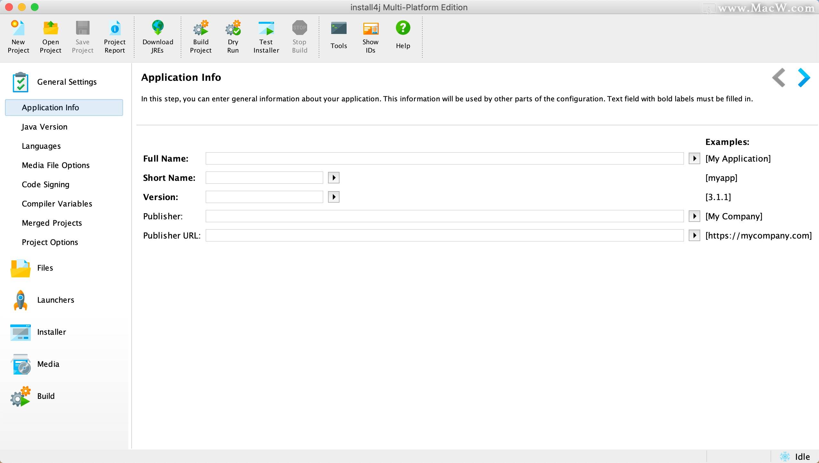Open the Merged Projects step

pyautogui.click(x=52, y=223)
